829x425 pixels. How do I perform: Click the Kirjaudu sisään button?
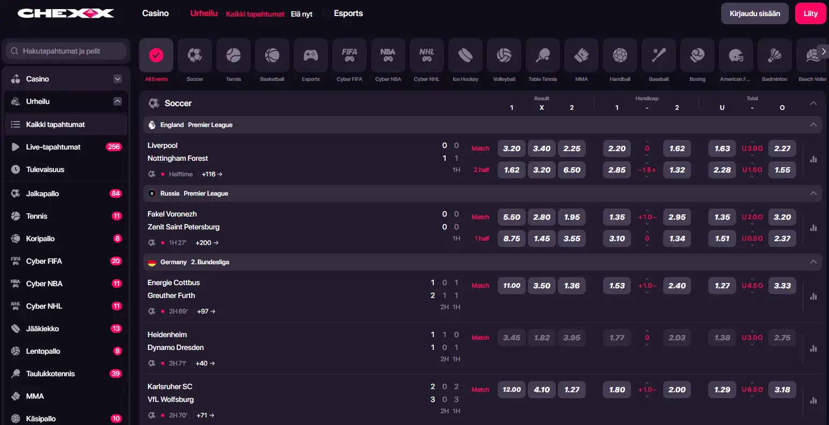[755, 13]
